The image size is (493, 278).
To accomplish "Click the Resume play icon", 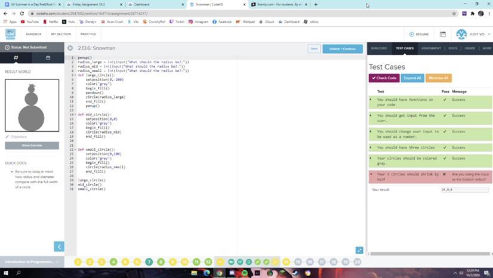I will (412, 34).
